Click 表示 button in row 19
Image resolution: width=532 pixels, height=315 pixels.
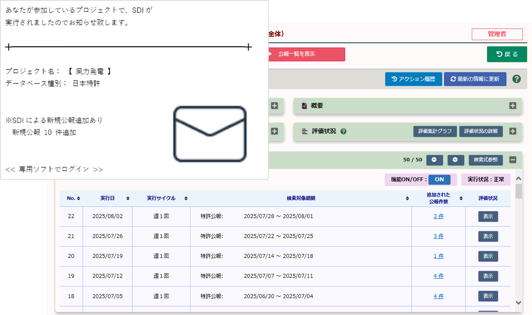click(x=488, y=276)
